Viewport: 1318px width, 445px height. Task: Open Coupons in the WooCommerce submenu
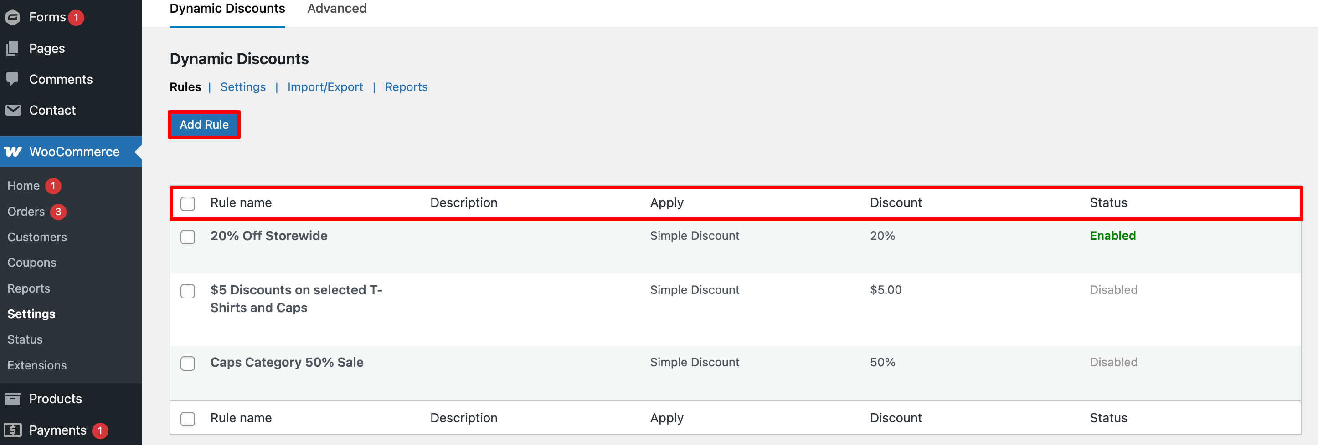[x=32, y=263]
